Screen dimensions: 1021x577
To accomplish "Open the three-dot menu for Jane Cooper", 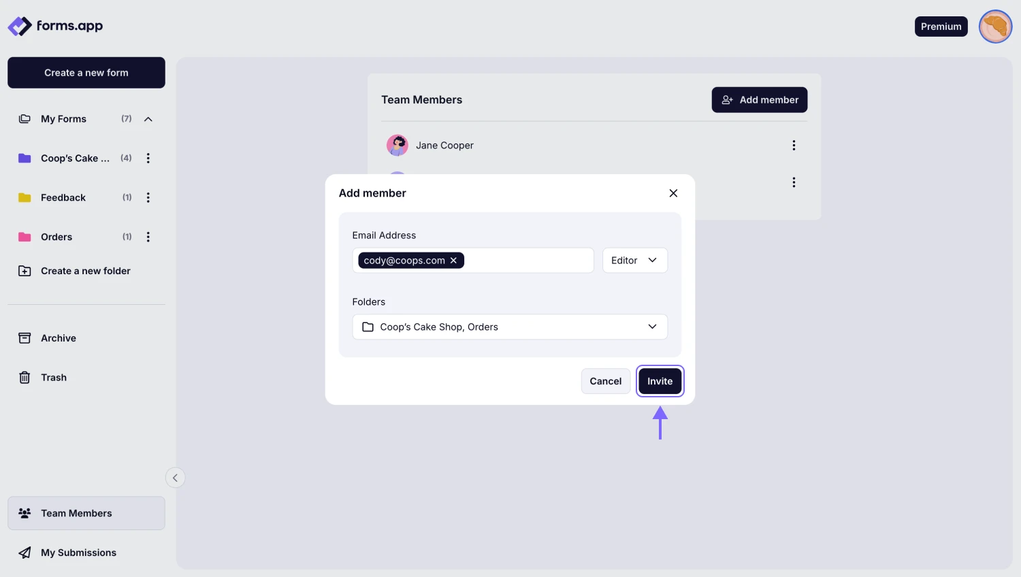I will pos(794,145).
